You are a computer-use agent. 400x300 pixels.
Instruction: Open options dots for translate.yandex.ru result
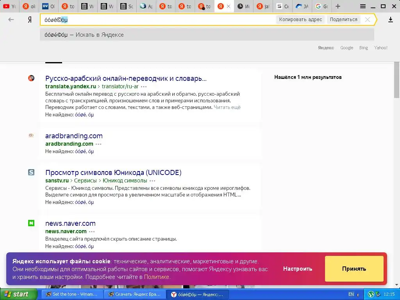pyautogui.click(x=144, y=86)
